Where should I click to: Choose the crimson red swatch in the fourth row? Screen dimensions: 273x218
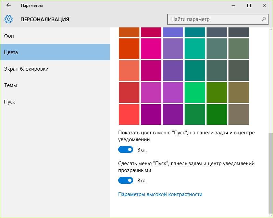click(x=129, y=93)
